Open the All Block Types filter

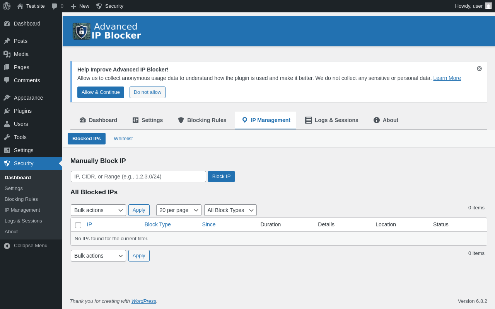point(230,210)
